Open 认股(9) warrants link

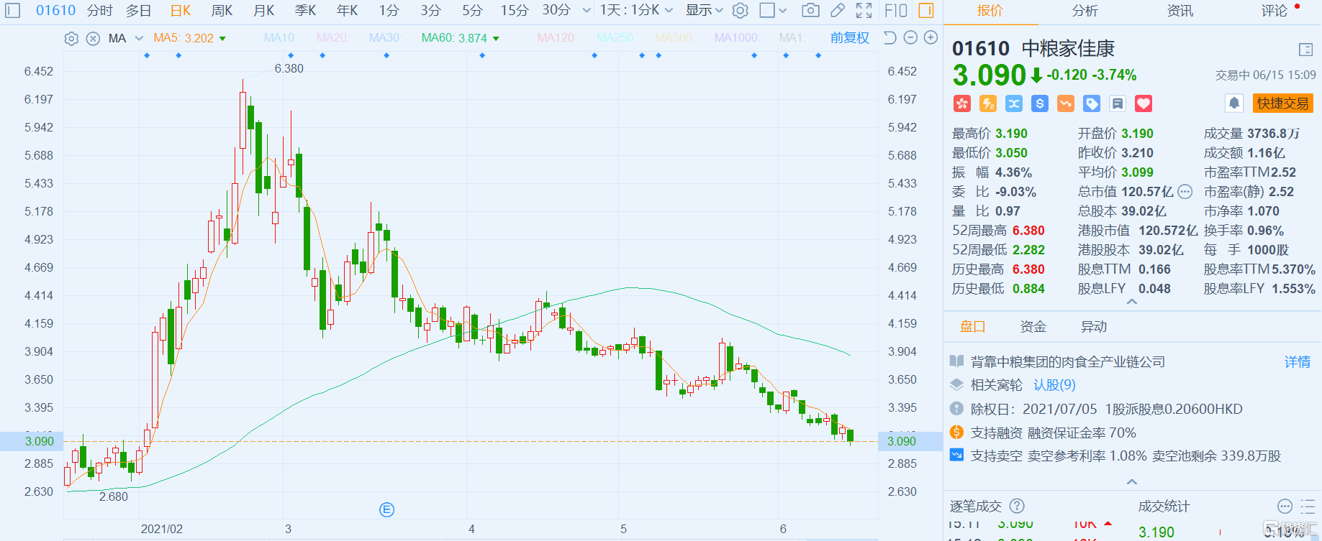pyautogui.click(x=1054, y=385)
